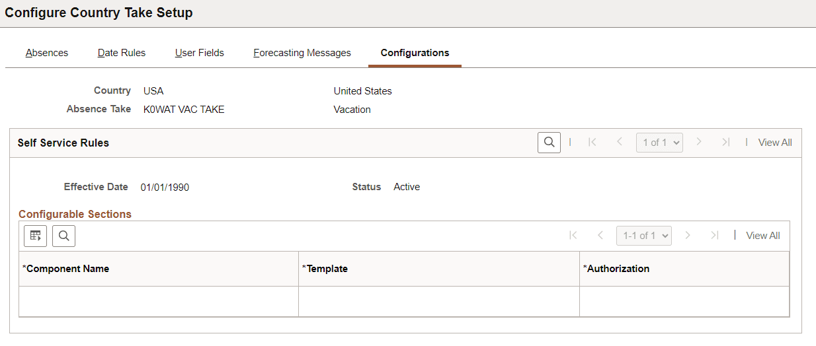Screen dimensions: 816x346
Task: Open Configurable Sections grid personalize icon
Action: pos(36,236)
